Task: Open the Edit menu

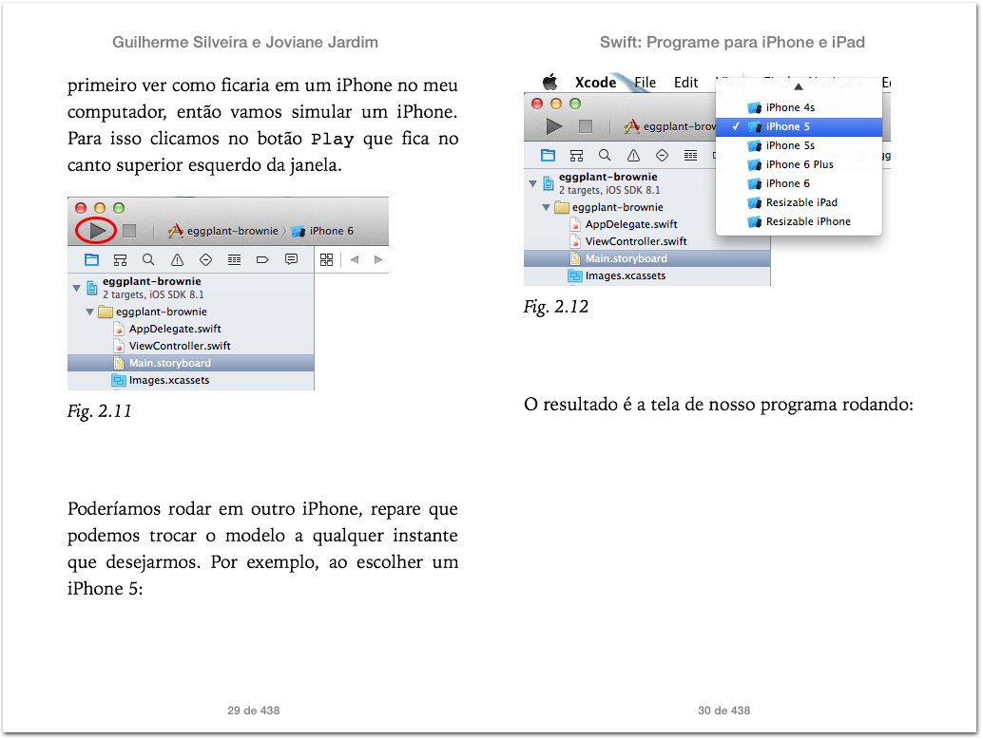Action: tap(685, 83)
